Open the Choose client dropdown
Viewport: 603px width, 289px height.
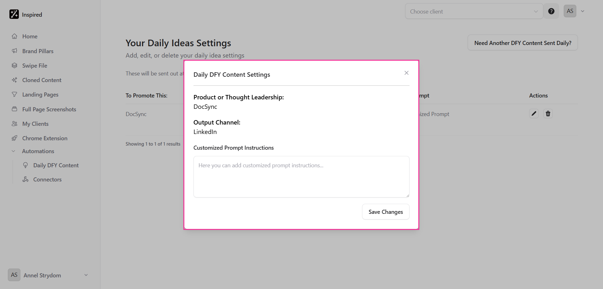[474, 11]
